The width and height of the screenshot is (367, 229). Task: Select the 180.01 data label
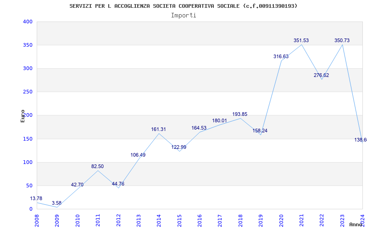point(220,120)
